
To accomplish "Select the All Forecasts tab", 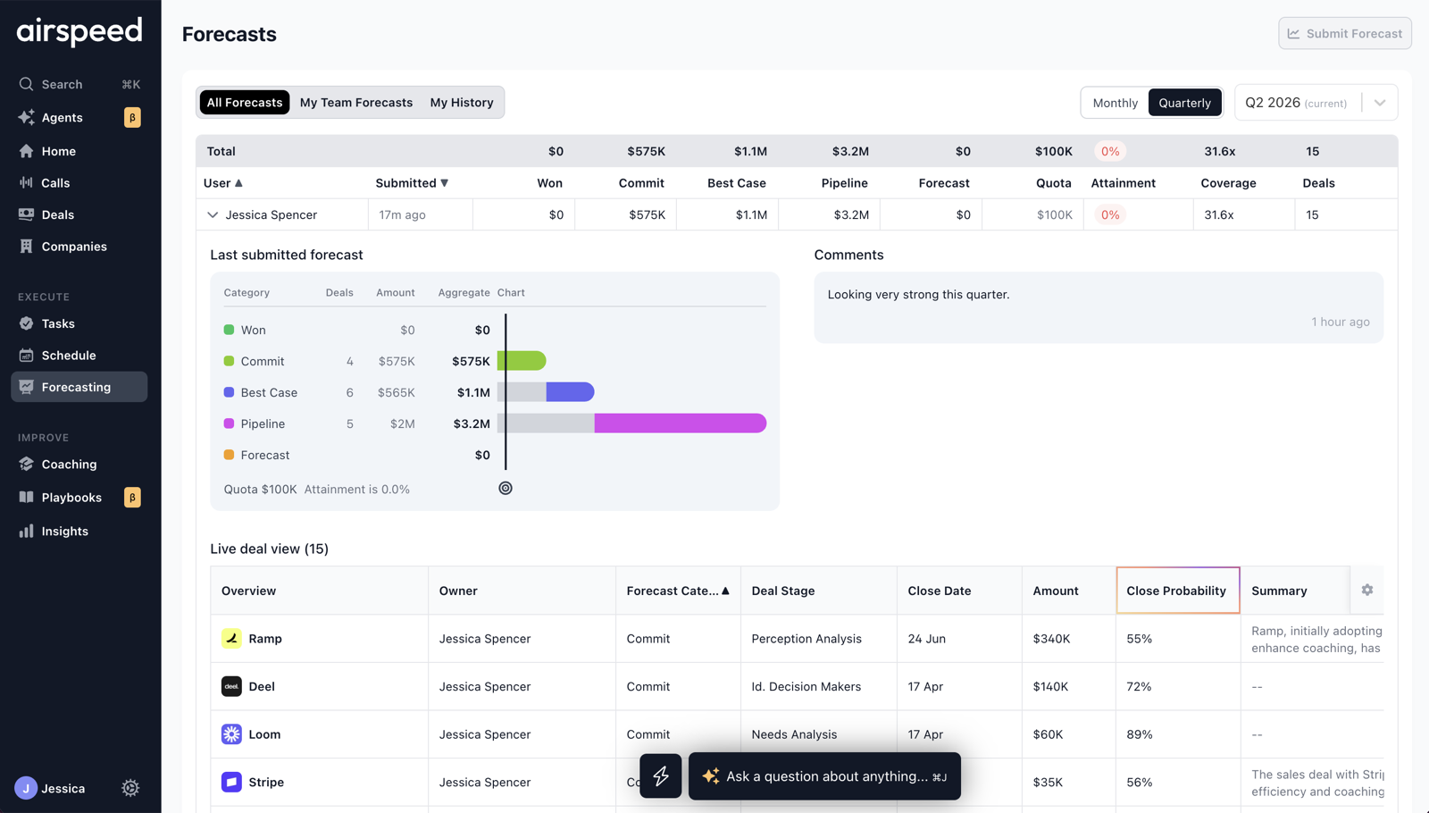I will coord(245,103).
